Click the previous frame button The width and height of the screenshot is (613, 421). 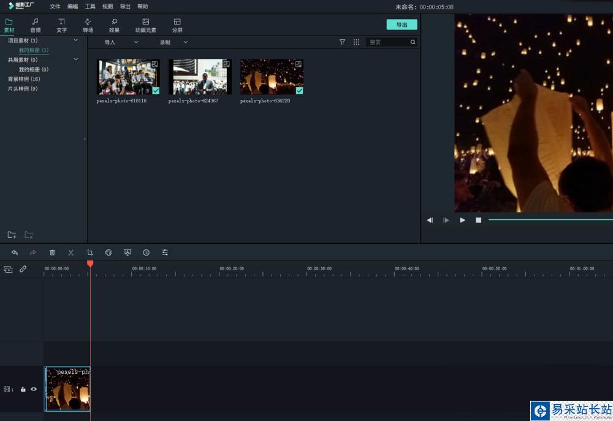click(430, 221)
